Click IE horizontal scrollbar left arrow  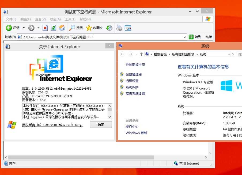(6, 157)
